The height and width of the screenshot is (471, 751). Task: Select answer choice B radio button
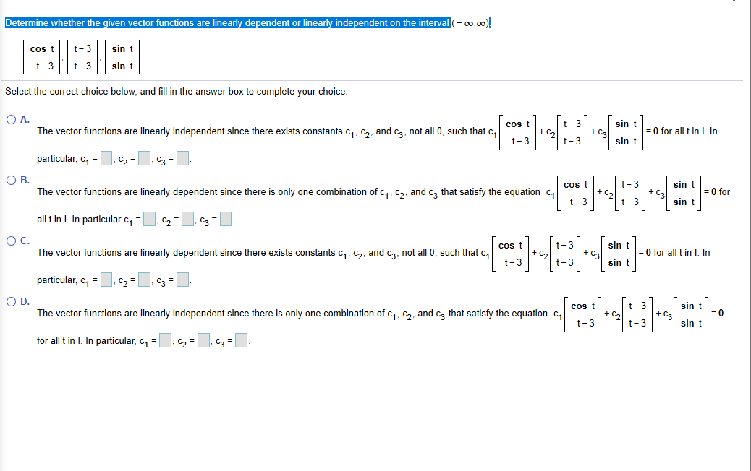12,181
